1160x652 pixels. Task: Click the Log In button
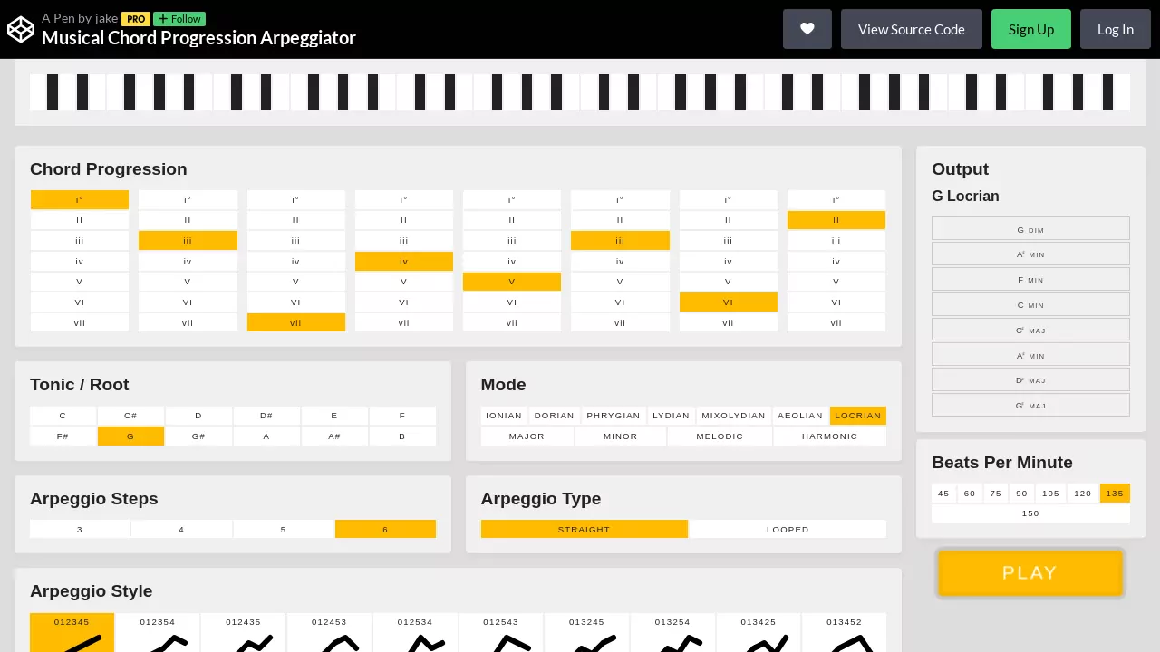point(1116,29)
